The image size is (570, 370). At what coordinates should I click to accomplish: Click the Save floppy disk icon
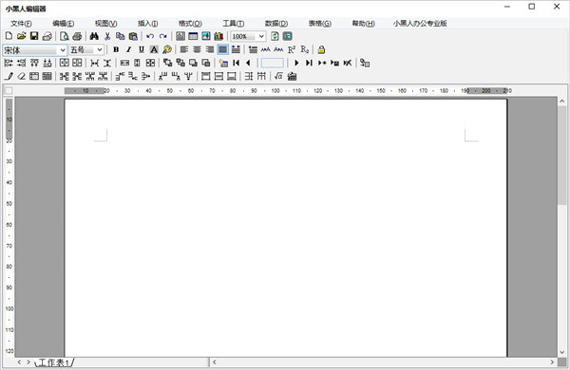click(x=34, y=36)
